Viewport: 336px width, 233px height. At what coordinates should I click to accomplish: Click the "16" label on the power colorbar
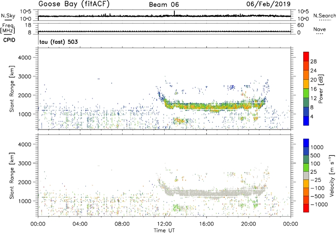pos(313,89)
